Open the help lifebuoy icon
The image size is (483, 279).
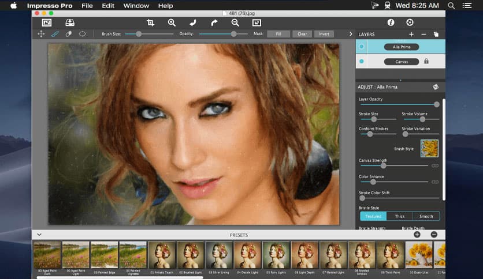point(410,22)
